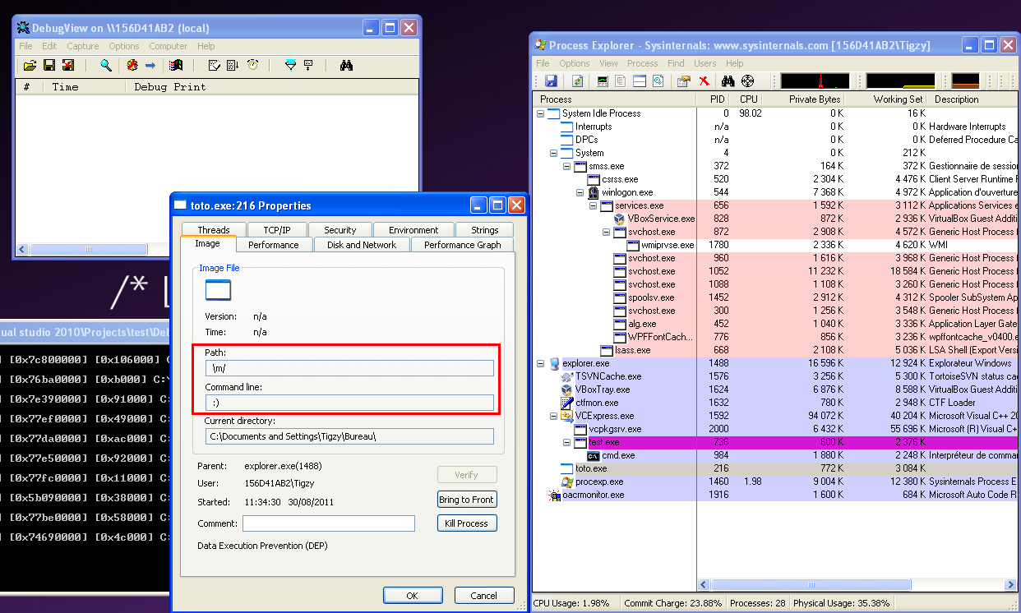Viewport: 1021px width, 613px height.
Task: Select the crosshair find window target icon
Action: pos(747,81)
